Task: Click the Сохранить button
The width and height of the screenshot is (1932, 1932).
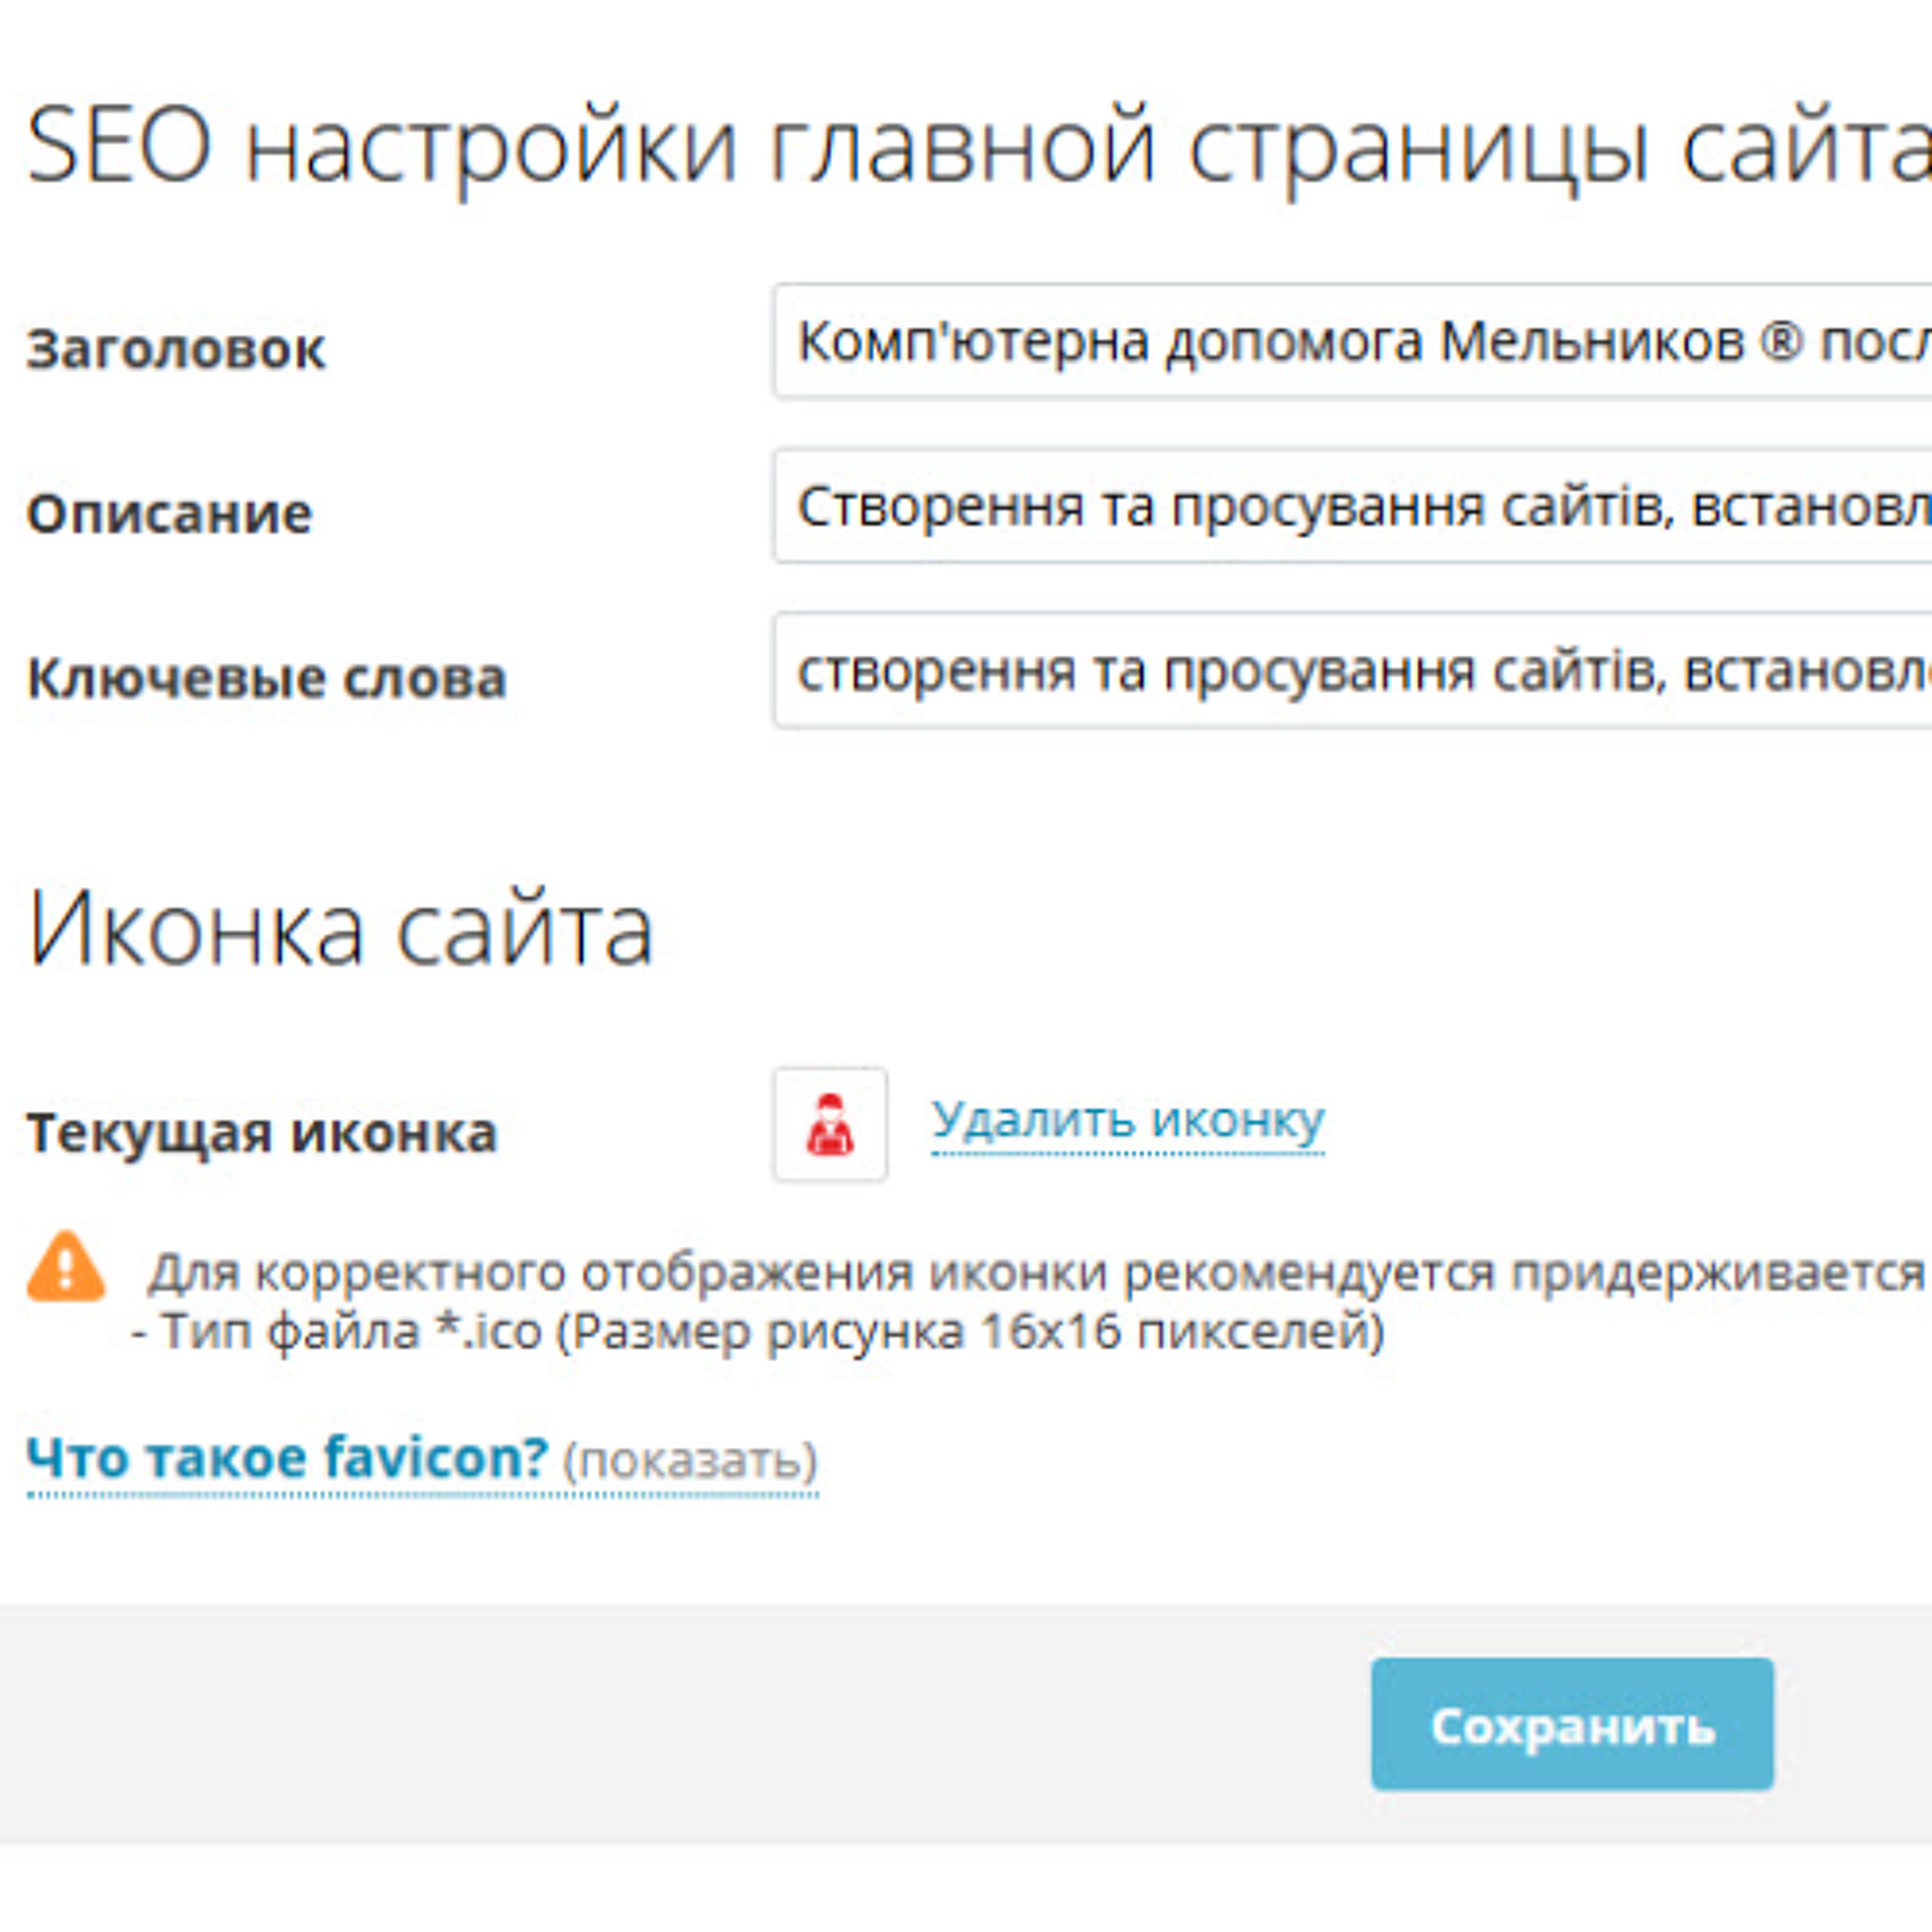Action: (1572, 1724)
